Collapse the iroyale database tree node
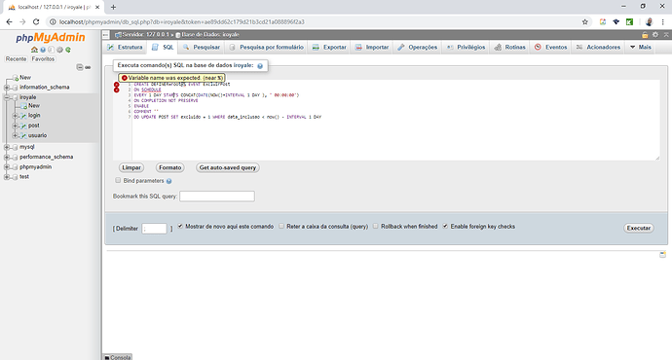 point(7,97)
